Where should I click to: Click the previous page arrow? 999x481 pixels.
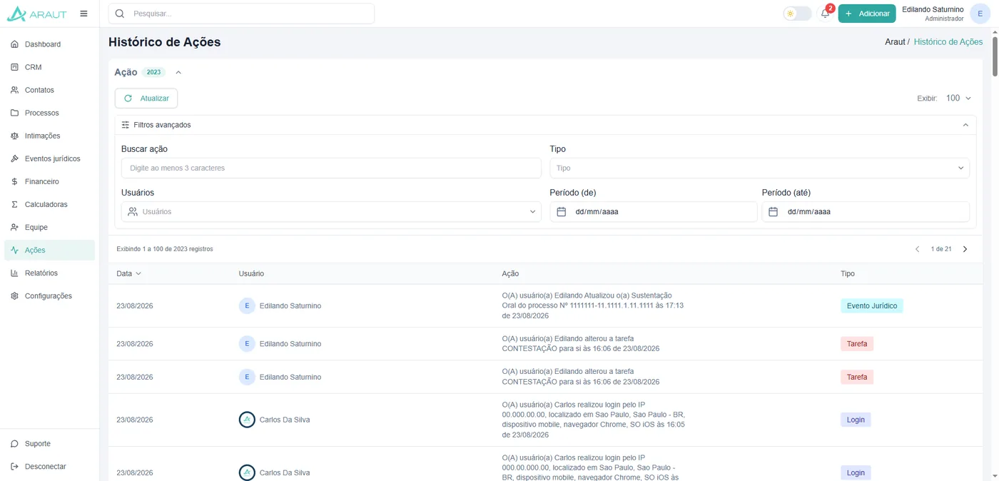point(918,249)
